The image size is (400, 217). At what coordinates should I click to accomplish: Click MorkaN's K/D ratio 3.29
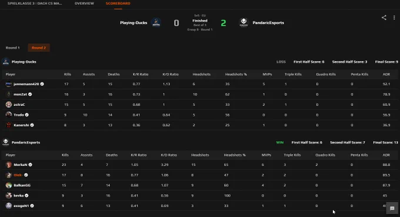(x=165, y=165)
